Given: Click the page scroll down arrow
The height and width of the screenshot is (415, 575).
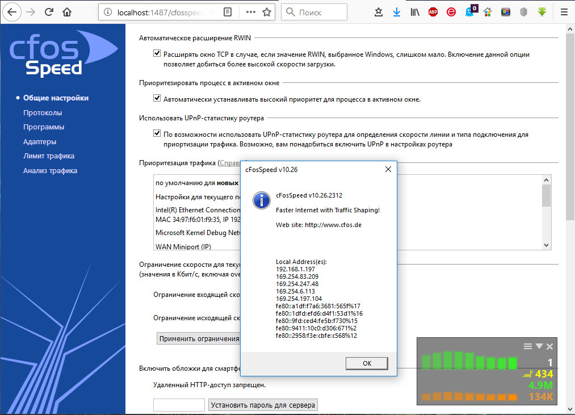Looking at the screenshot, I should tap(570, 409).
